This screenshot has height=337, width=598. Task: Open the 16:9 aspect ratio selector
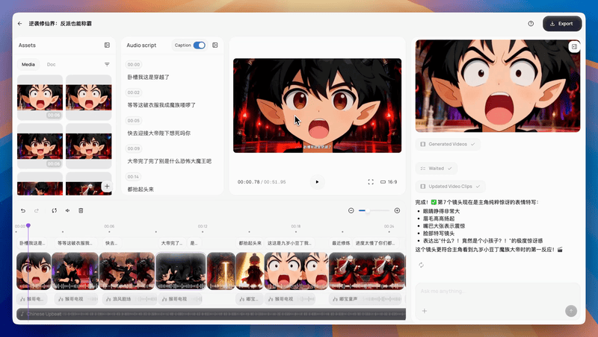[x=389, y=182]
